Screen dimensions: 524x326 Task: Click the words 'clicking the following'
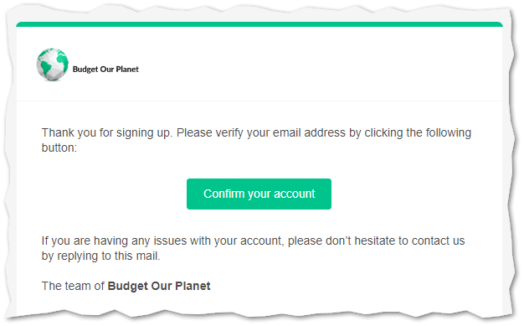pos(418,133)
